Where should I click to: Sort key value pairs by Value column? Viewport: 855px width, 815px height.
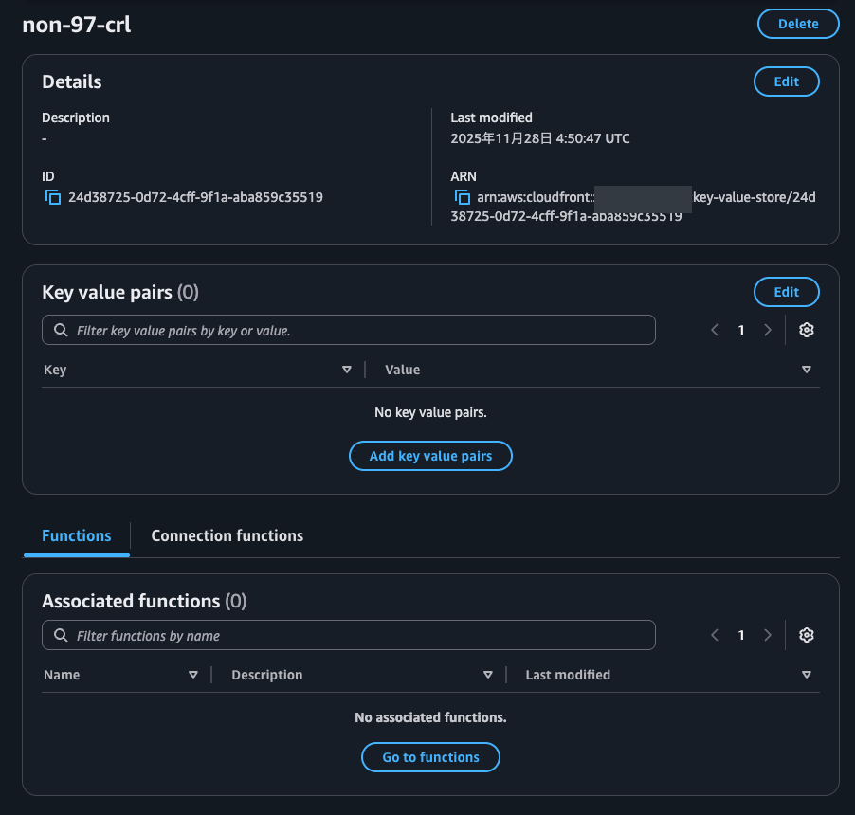coord(806,370)
